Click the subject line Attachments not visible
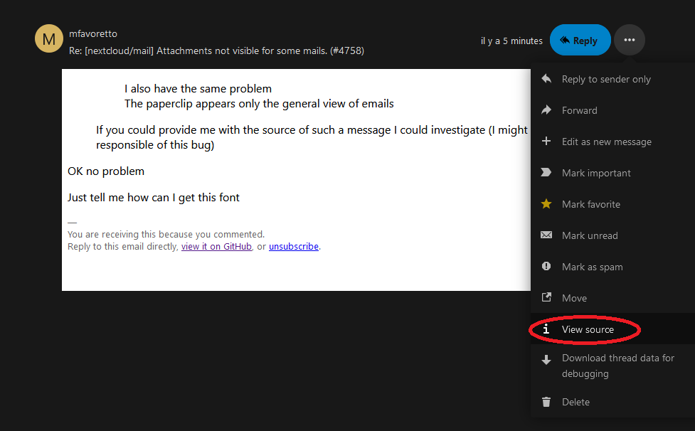The image size is (695, 431). tap(216, 50)
